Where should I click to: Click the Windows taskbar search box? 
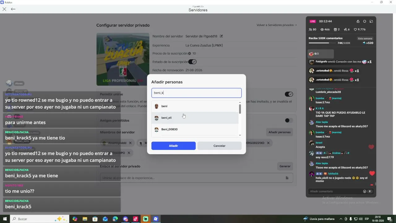(39, 219)
